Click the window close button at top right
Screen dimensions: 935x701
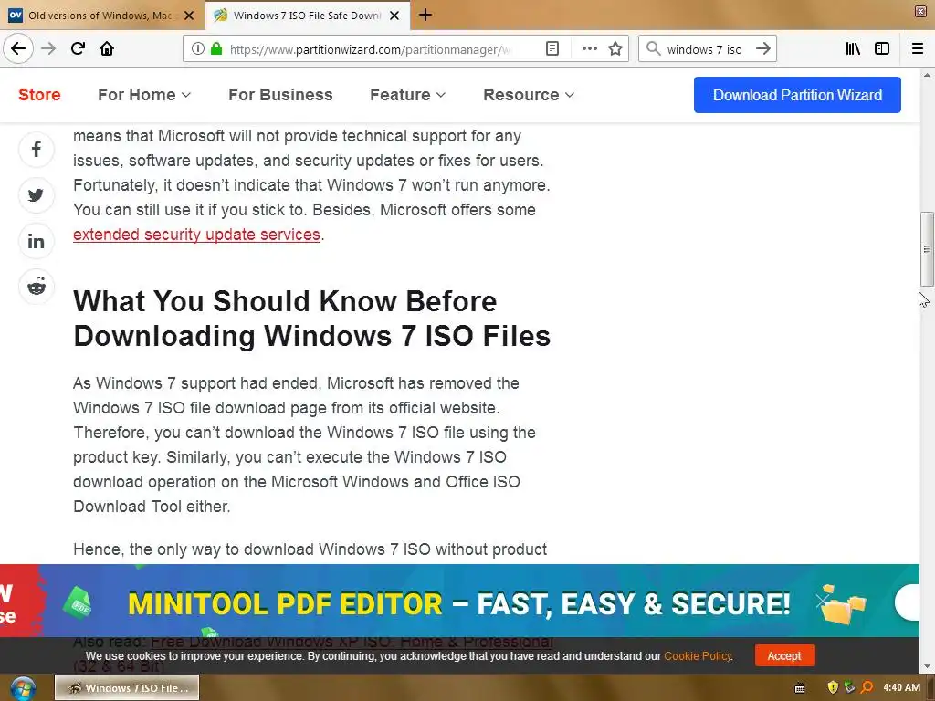(920, 11)
